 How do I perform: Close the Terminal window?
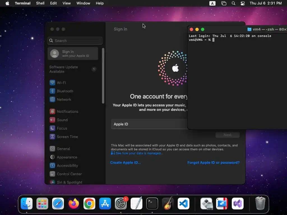pos(191,29)
